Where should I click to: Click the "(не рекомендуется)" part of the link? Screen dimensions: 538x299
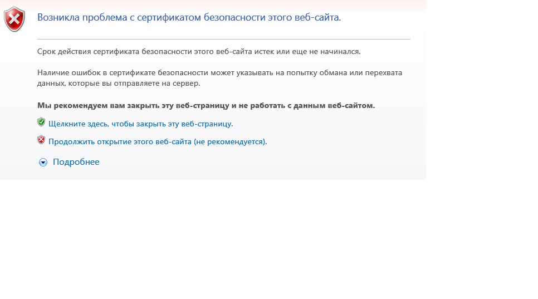coord(230,141)
